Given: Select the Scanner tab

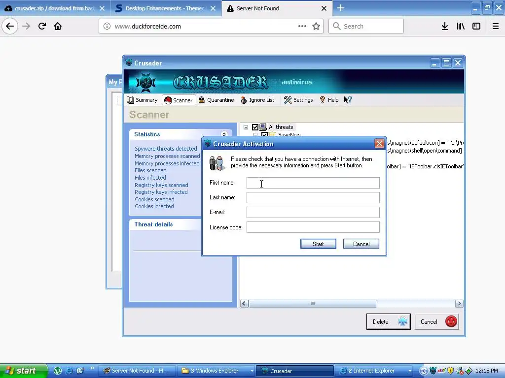Looking at the screenshot, I should click(179, 100).
